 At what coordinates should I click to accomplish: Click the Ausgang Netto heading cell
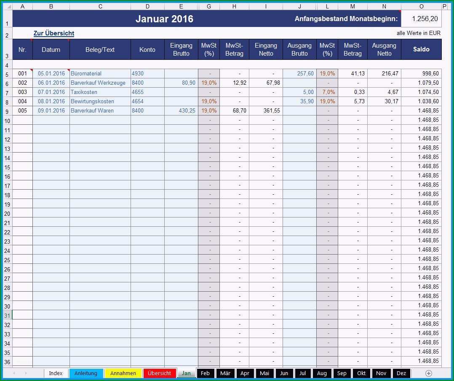point(384,49)
